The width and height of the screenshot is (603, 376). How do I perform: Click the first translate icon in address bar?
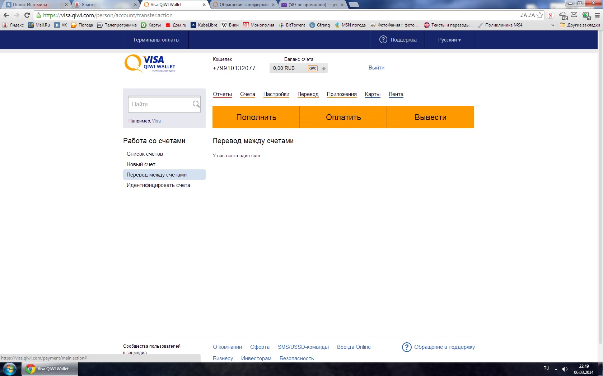point(524,15)
